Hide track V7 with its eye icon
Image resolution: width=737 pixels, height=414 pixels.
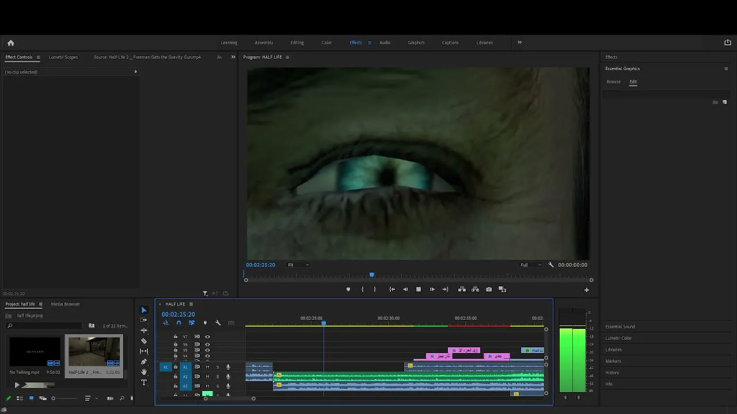click(x=207, y=337)
